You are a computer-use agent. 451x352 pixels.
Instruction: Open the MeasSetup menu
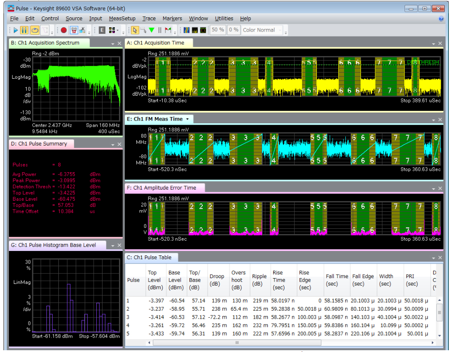[x=122, y=19]
